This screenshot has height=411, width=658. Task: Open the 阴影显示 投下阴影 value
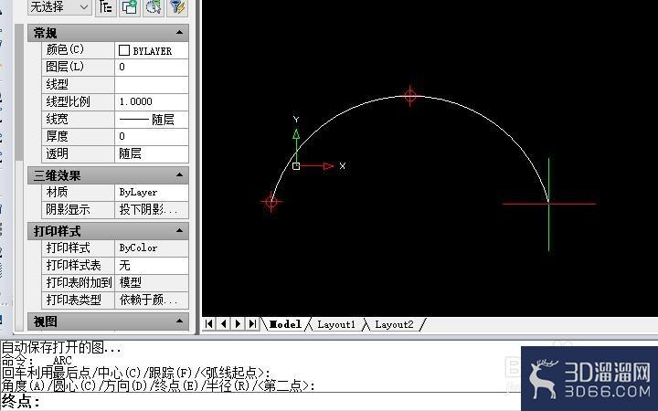point(152,209)
